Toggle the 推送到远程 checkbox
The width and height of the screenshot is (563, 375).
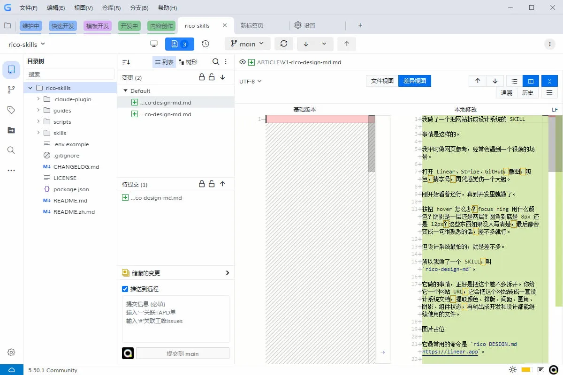pos(125,289)
